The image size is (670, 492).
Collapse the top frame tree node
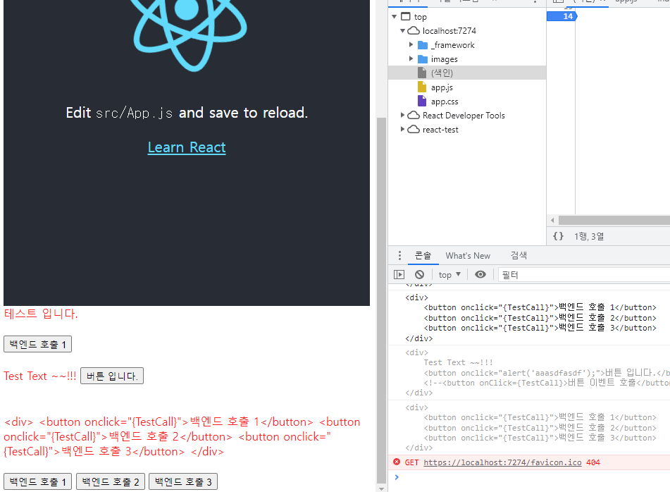click(x=394, y=17)
